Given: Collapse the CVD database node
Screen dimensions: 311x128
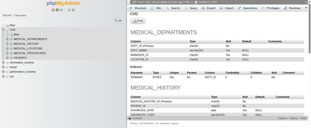Looking at the screenshot, I should (x=3, y=30).
